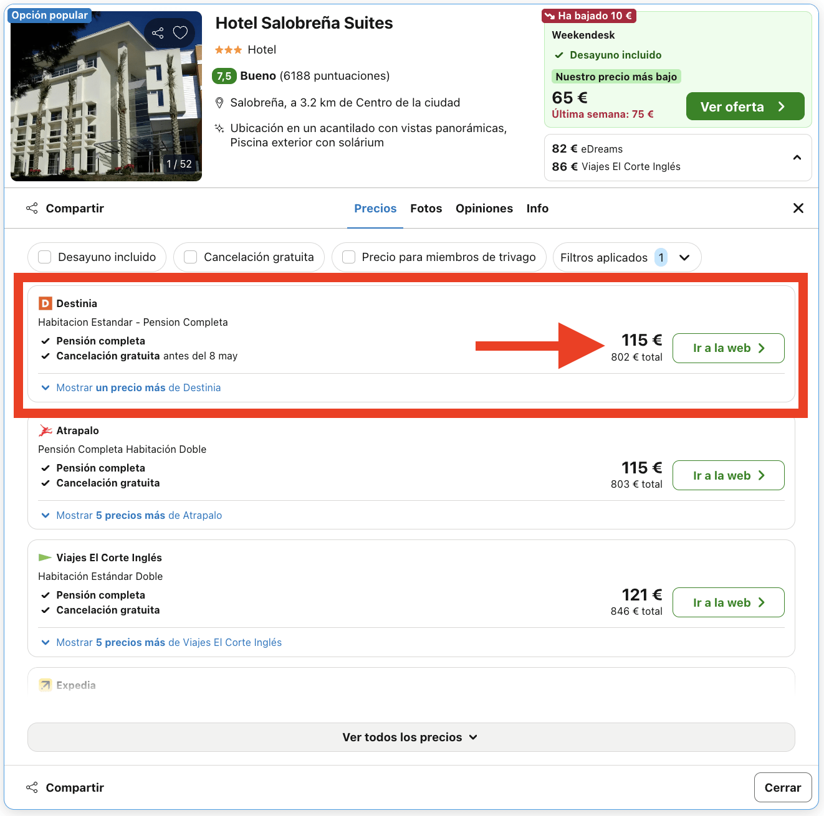Click the Ha bajado 10 € badge
Image resolution: width=824 pixels, height=816 pixels.
[589, 16]
